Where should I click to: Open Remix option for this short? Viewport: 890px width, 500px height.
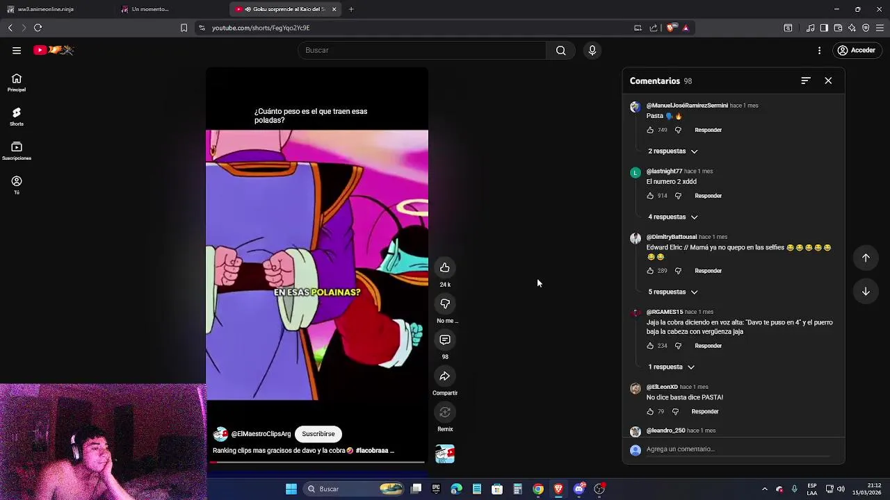445,412
